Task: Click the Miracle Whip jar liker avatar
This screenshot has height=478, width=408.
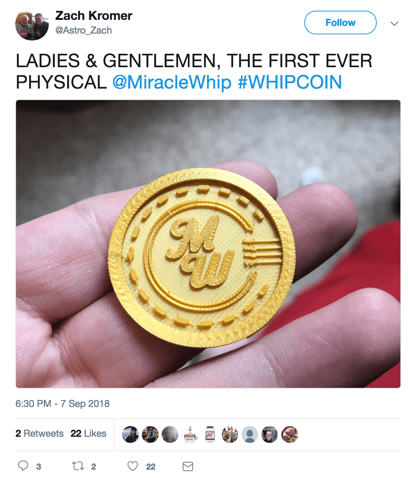Action: 210,434
